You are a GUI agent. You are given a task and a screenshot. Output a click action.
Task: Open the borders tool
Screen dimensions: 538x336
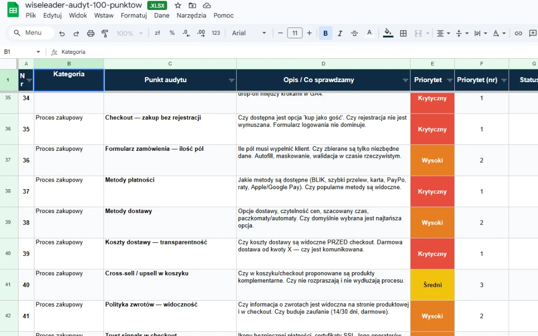(403, 33)
